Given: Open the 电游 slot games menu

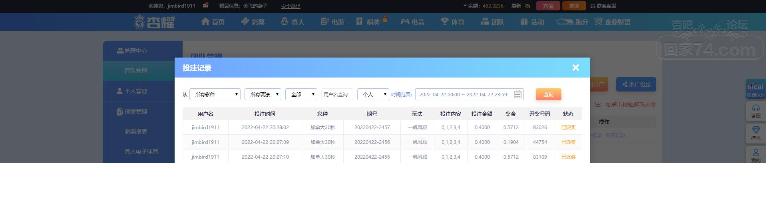Looking at the screenshot, I should pyautogui.click(x=332, y=22).
